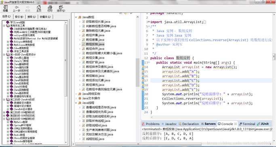Open the Servers tab
Image resolution: width=276 pixels, height=147 pixels.
click(209, 124)
